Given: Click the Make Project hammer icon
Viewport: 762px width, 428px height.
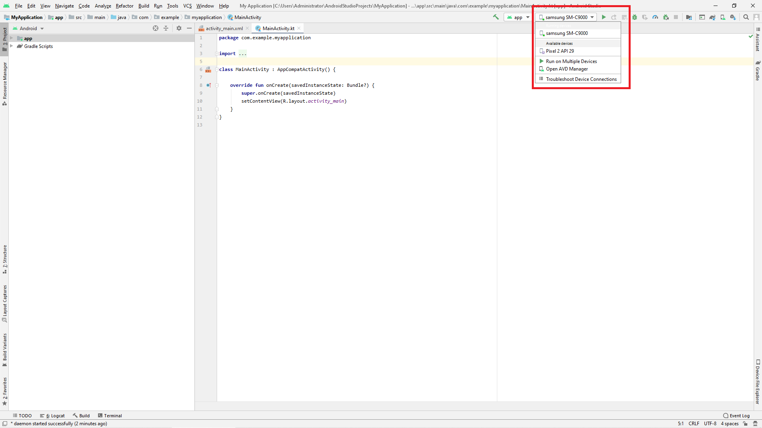Looking at the screenshot, I should pos(496,17).
